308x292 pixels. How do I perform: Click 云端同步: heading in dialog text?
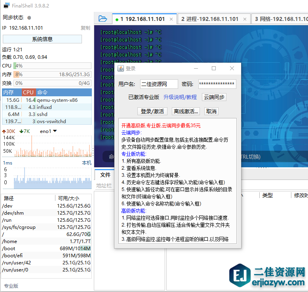(131, 133)
